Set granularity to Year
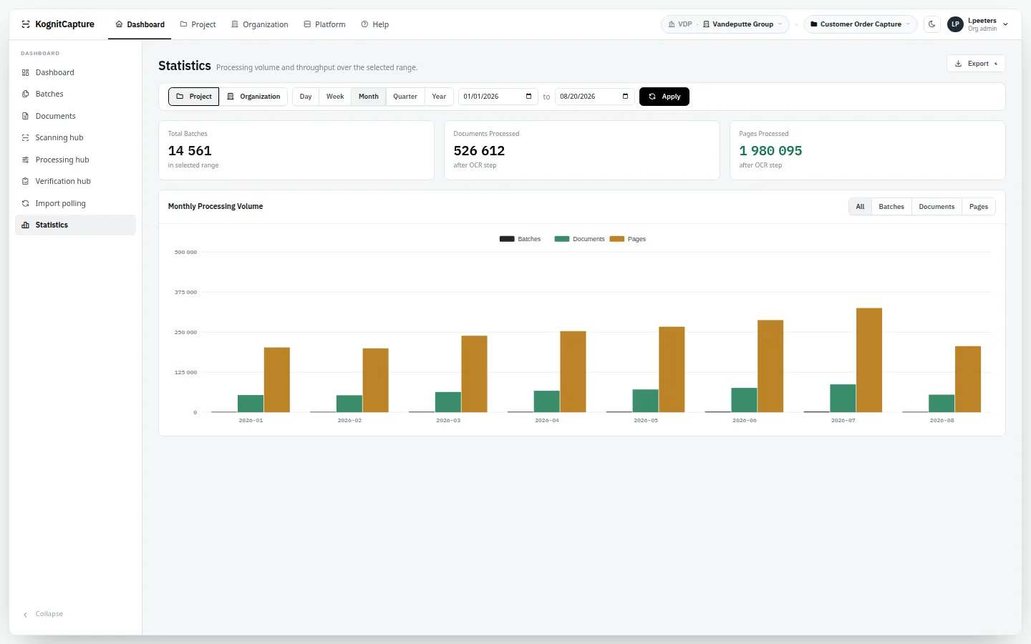The width and height of the screenshot is (1031, 644). click(439, 97)
